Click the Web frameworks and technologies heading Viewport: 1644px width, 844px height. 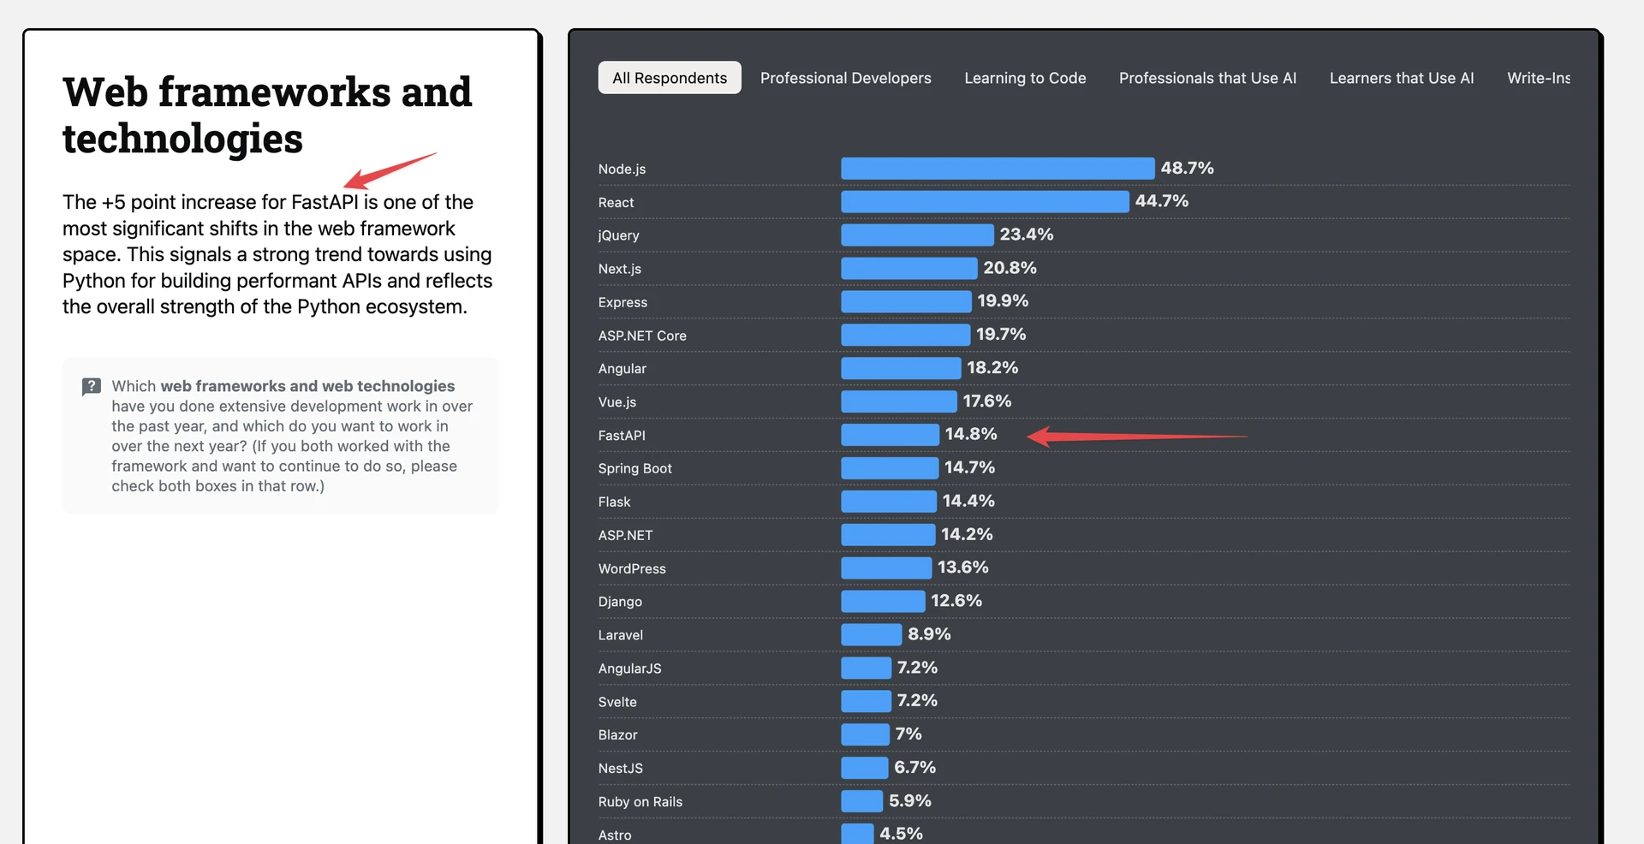[267, 115]
